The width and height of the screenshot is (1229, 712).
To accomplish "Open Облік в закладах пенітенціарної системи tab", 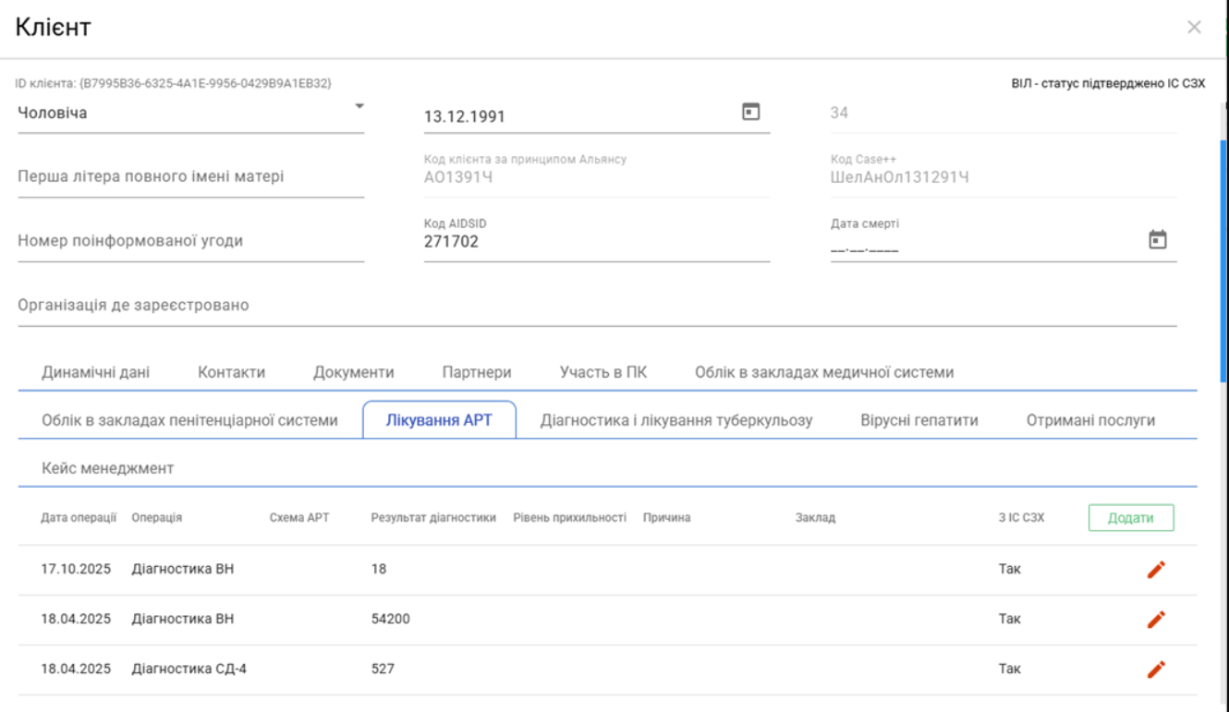I will tap(189, 420).
